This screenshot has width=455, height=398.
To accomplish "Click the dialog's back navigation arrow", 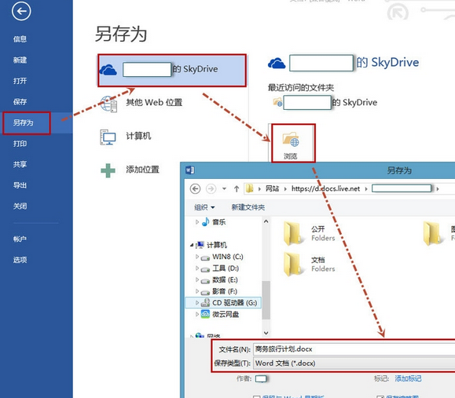I will (x=195, y=189).
